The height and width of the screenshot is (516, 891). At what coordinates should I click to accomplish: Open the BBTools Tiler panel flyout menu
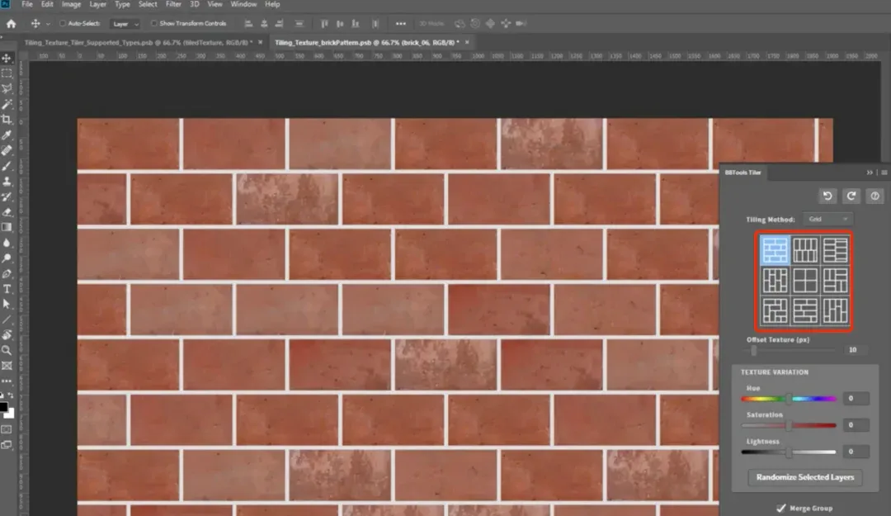pos(884,173)
